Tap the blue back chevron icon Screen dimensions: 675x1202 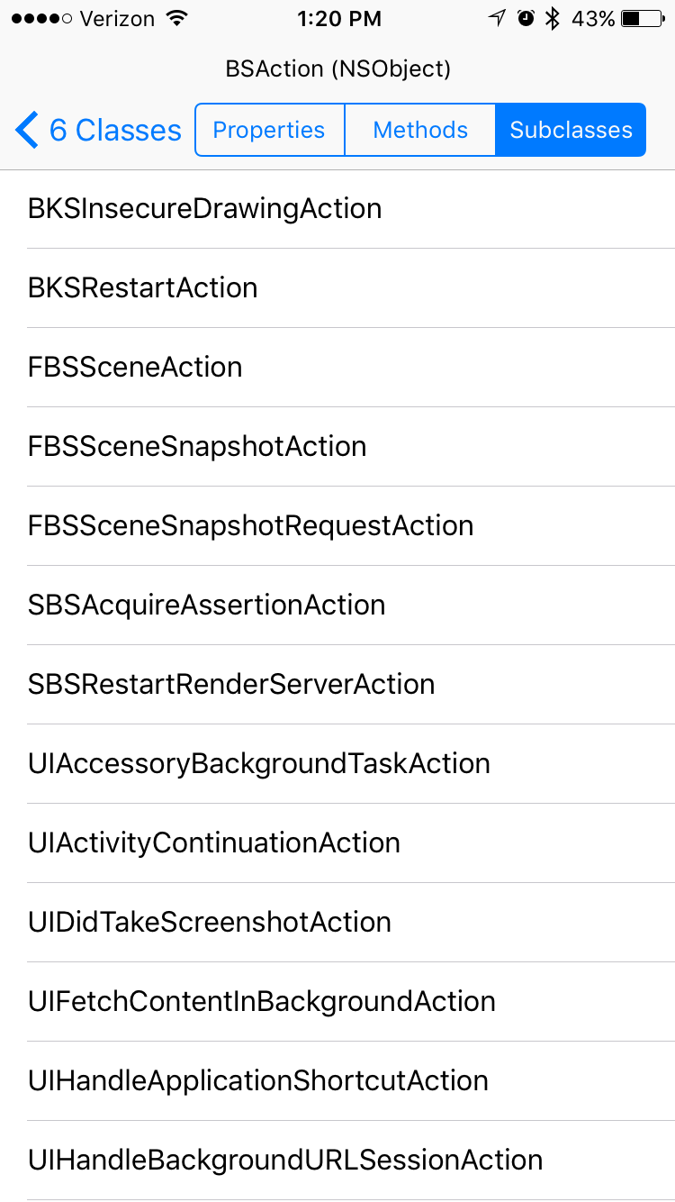[x=27, y=130]
